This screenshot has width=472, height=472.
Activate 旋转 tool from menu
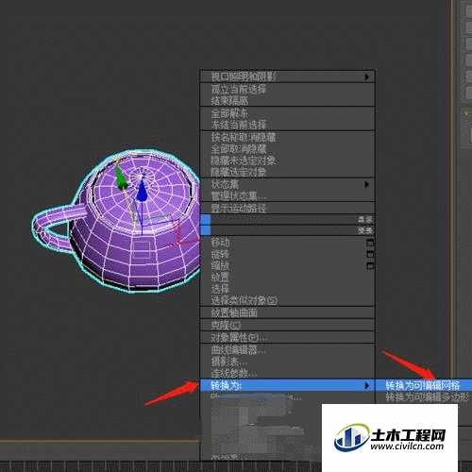[287, 254]
